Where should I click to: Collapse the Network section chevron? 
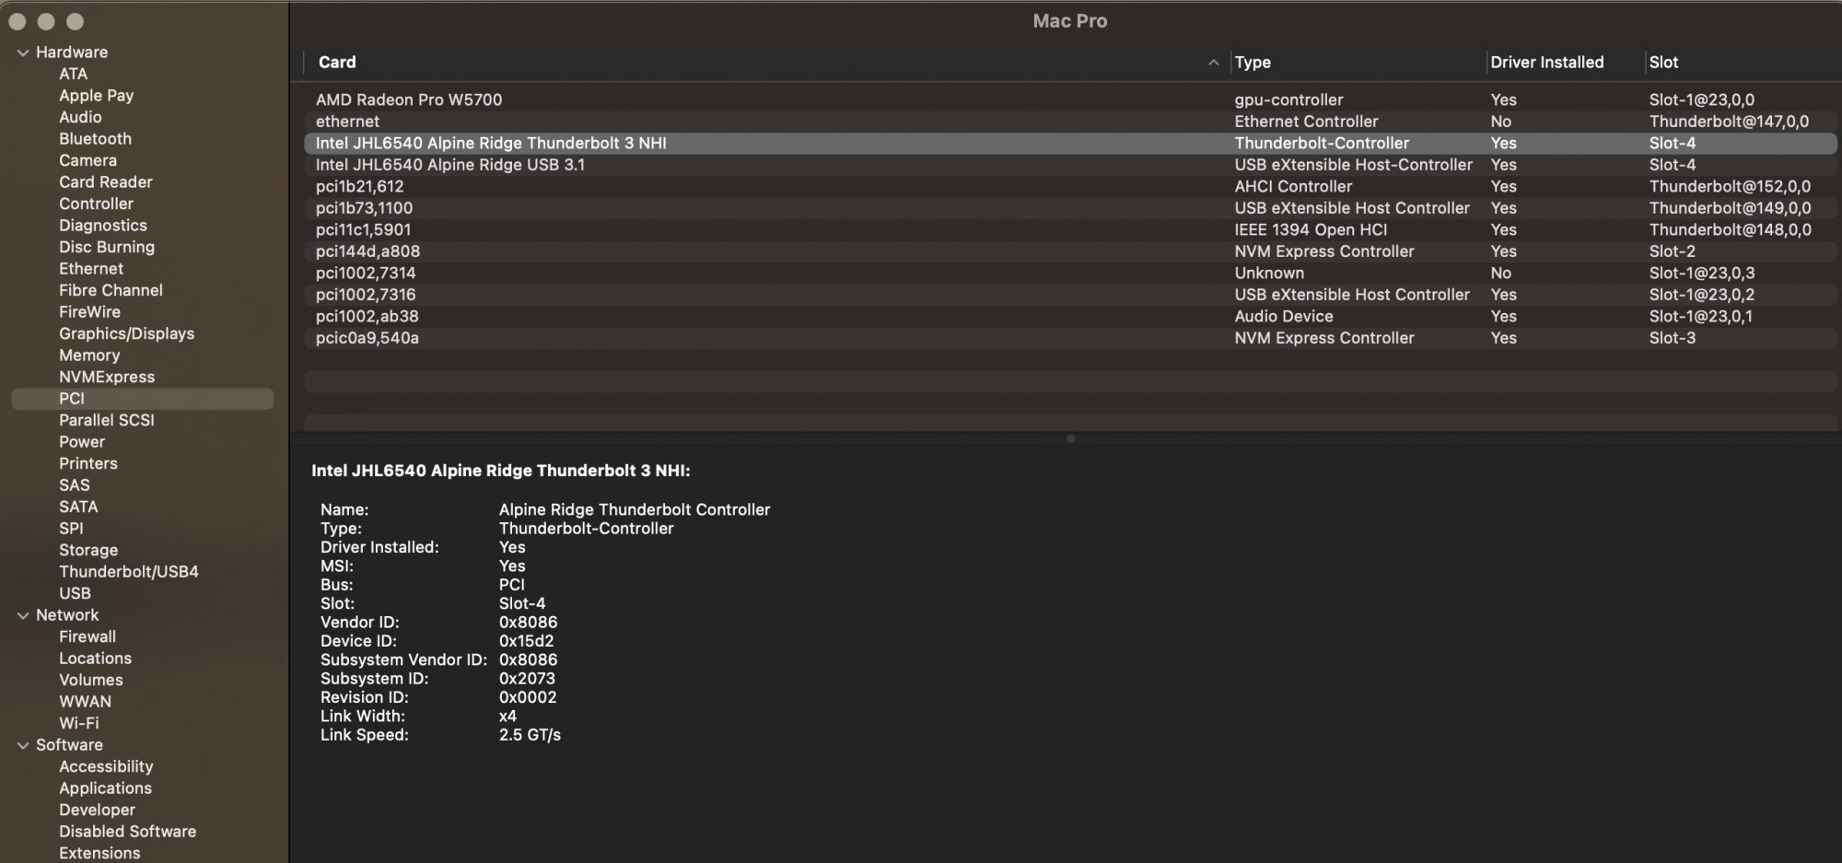[x=23, y=616]
